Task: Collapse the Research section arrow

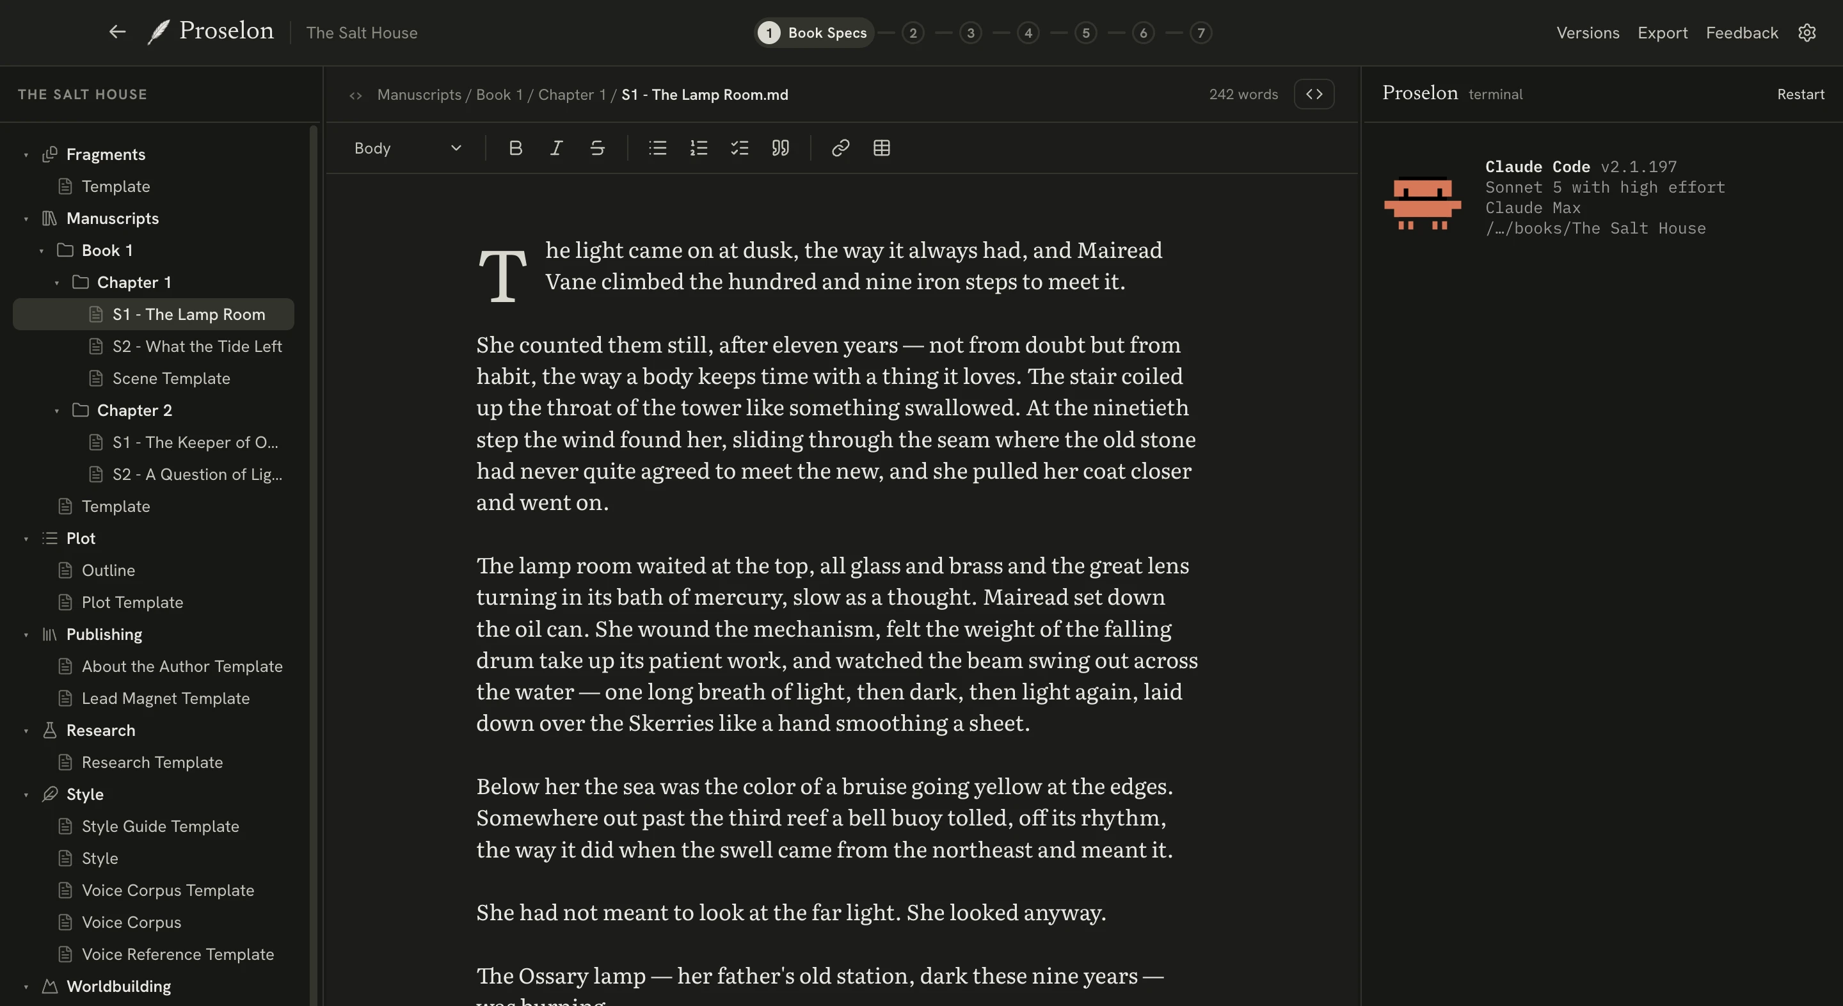Action: [x=26, y=731]
